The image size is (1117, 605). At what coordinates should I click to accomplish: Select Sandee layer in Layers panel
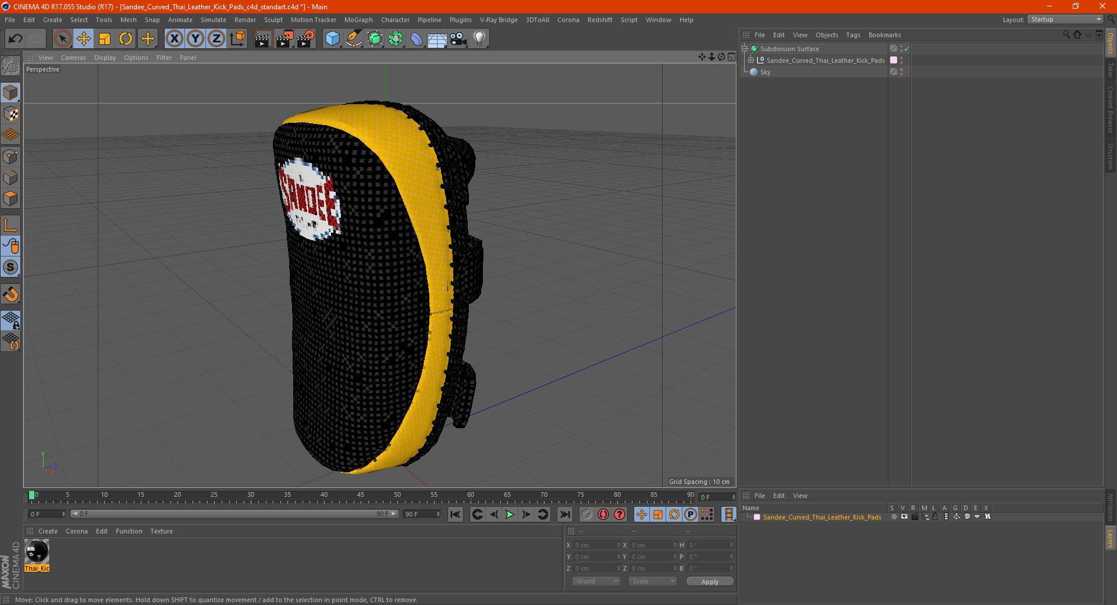coord(822,517)
